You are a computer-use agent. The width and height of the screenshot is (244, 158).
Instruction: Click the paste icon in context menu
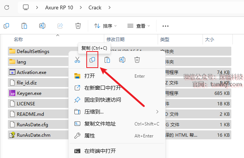[x=107, y=60]
